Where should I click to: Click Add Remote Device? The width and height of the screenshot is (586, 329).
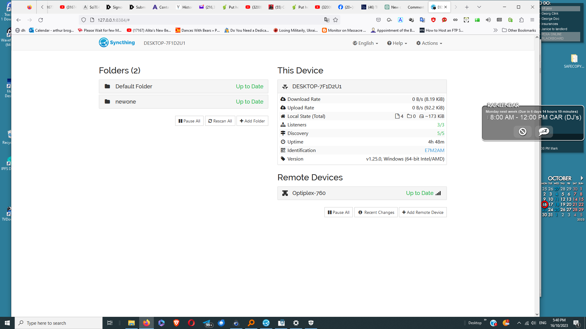point(423,212)
